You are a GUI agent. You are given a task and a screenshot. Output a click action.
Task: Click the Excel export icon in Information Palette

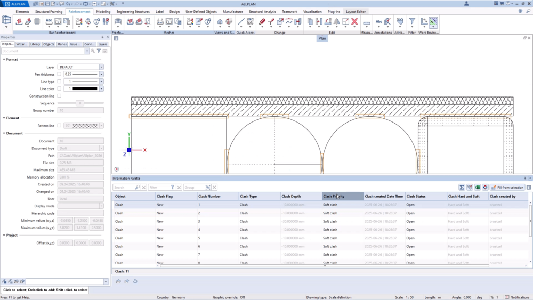pyautogui.click(x=478, y=188)
